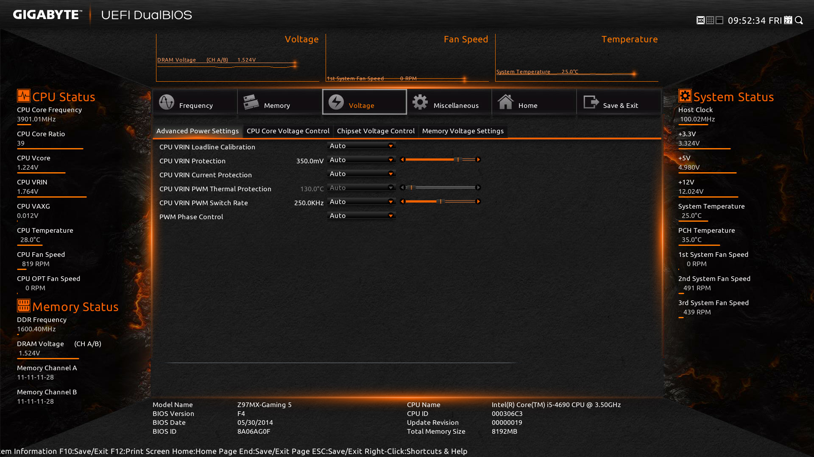814x457 pixels.
Task: Increase PWM Switch Rate with right arrow
Action: click(478, 201)
